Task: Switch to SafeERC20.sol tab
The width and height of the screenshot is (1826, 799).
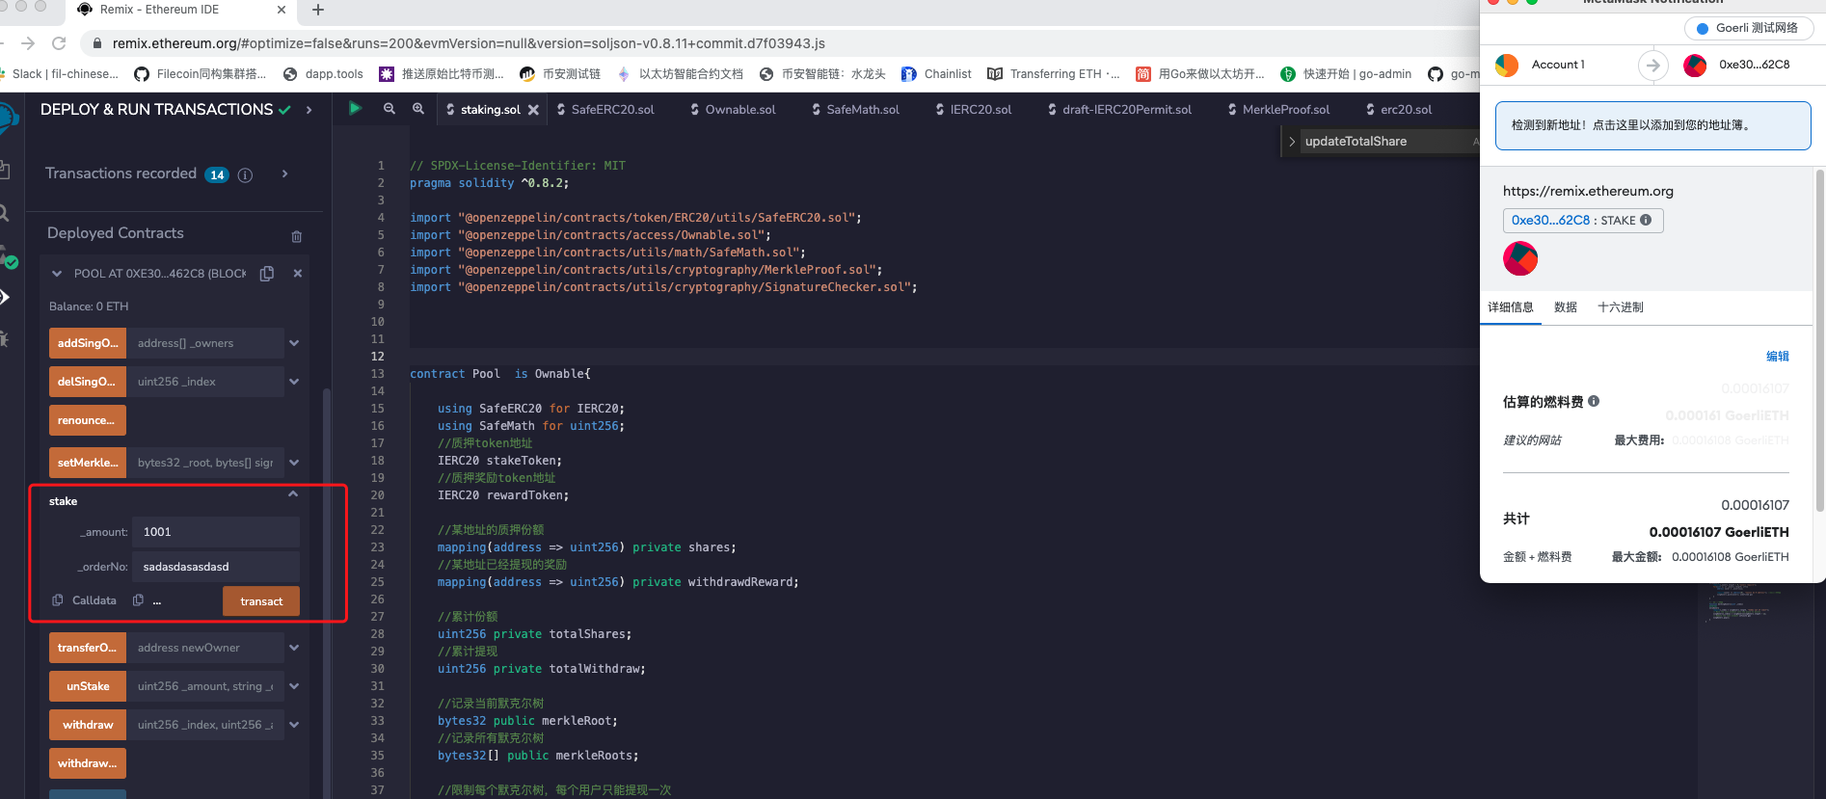Action: pyautogui.click(x=604, y=110)
